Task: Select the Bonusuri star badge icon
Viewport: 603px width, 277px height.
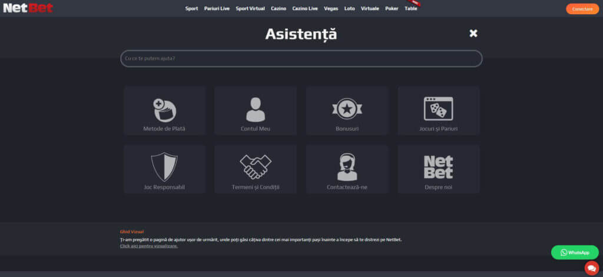Action: coord(347,109)
